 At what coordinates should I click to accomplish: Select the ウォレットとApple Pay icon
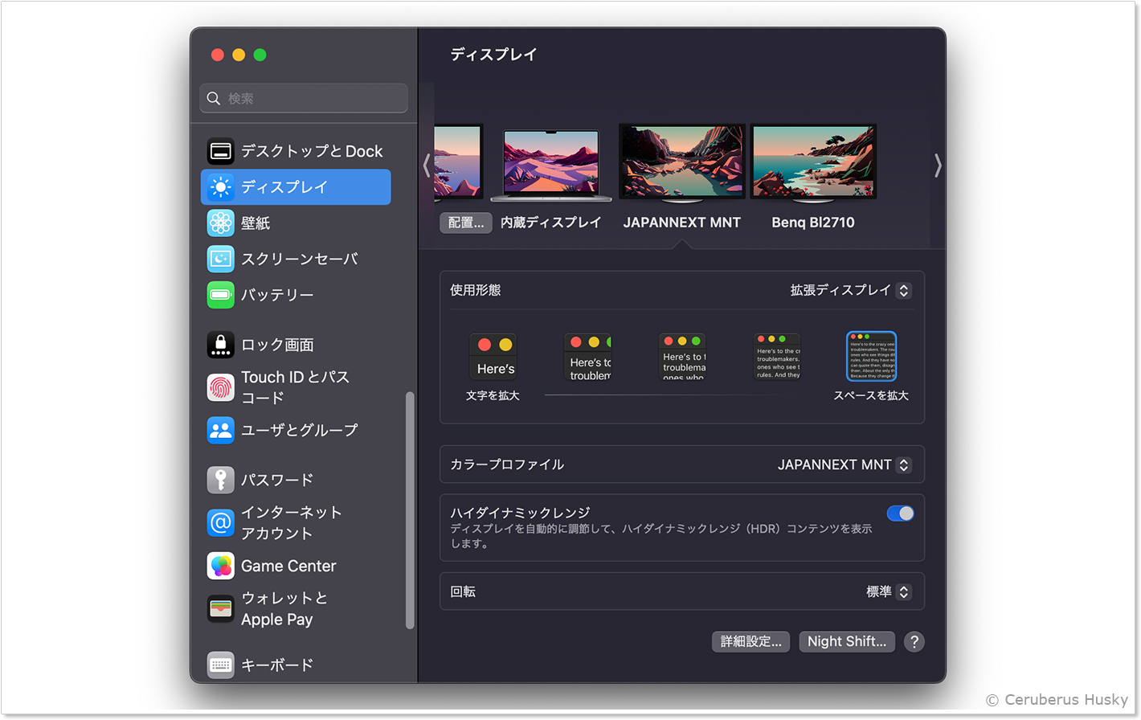pos(220,608)
